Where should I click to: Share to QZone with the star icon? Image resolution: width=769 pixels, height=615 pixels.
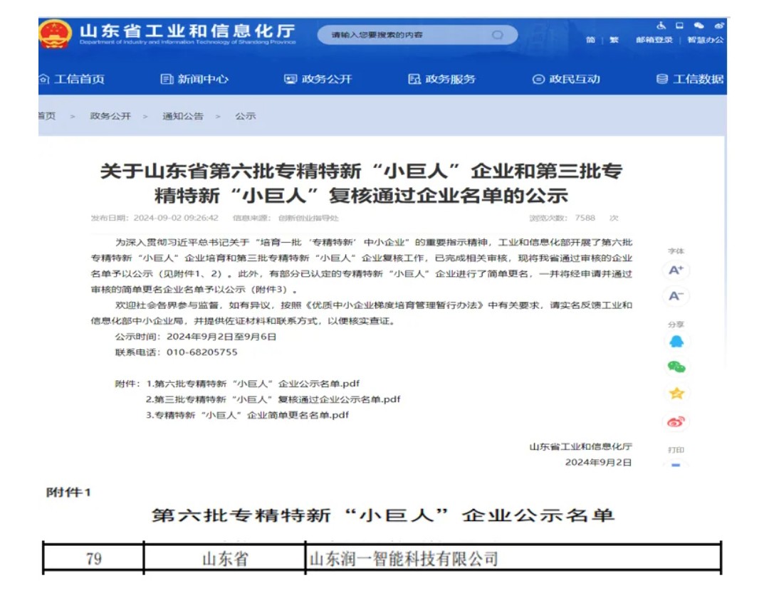click(676, 393)
